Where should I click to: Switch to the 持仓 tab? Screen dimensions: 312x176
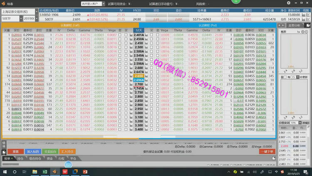tap(20, 158)
